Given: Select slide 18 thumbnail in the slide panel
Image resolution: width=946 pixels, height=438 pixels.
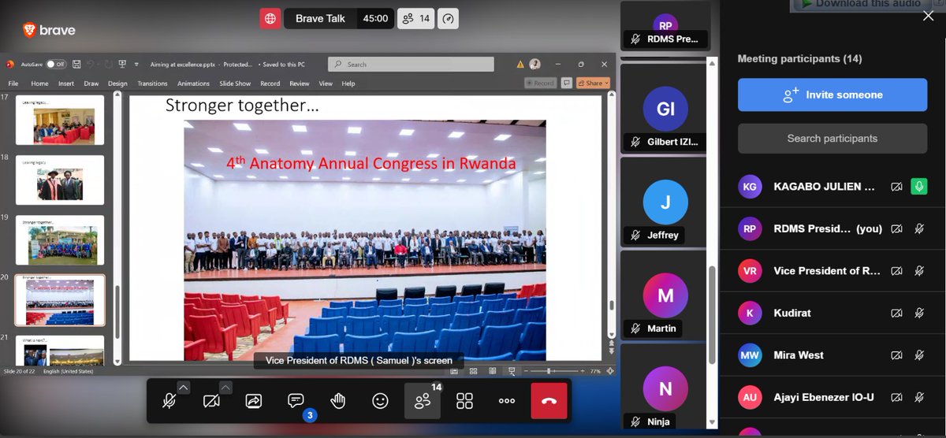Looking at the screenshot, I should [60, 180].
